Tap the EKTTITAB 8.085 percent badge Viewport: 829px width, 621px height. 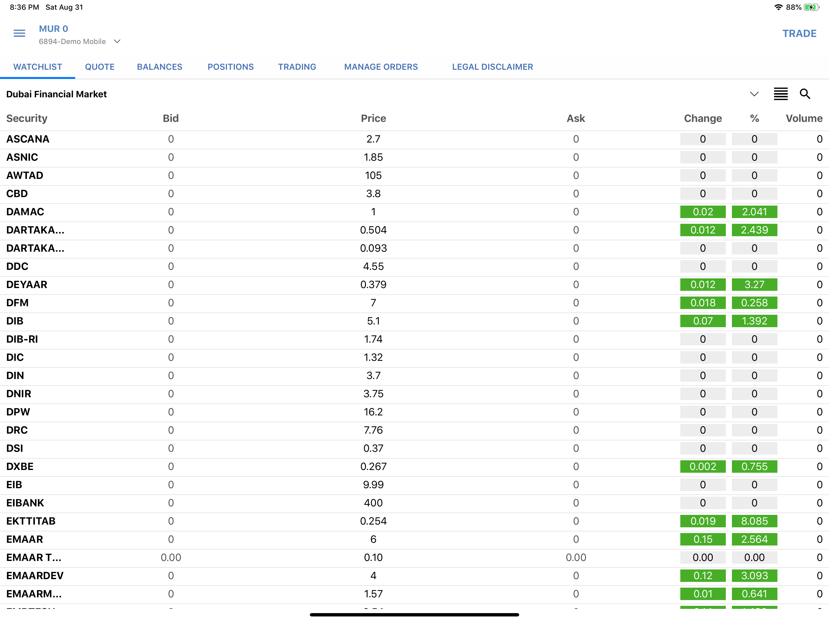click(x=754, y=521)
